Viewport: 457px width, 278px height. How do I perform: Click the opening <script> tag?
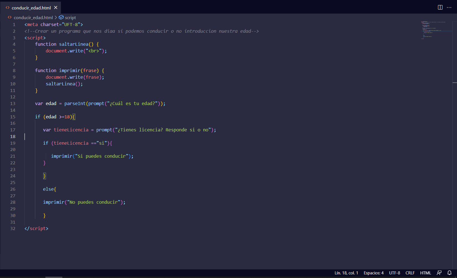click(35, 38)
